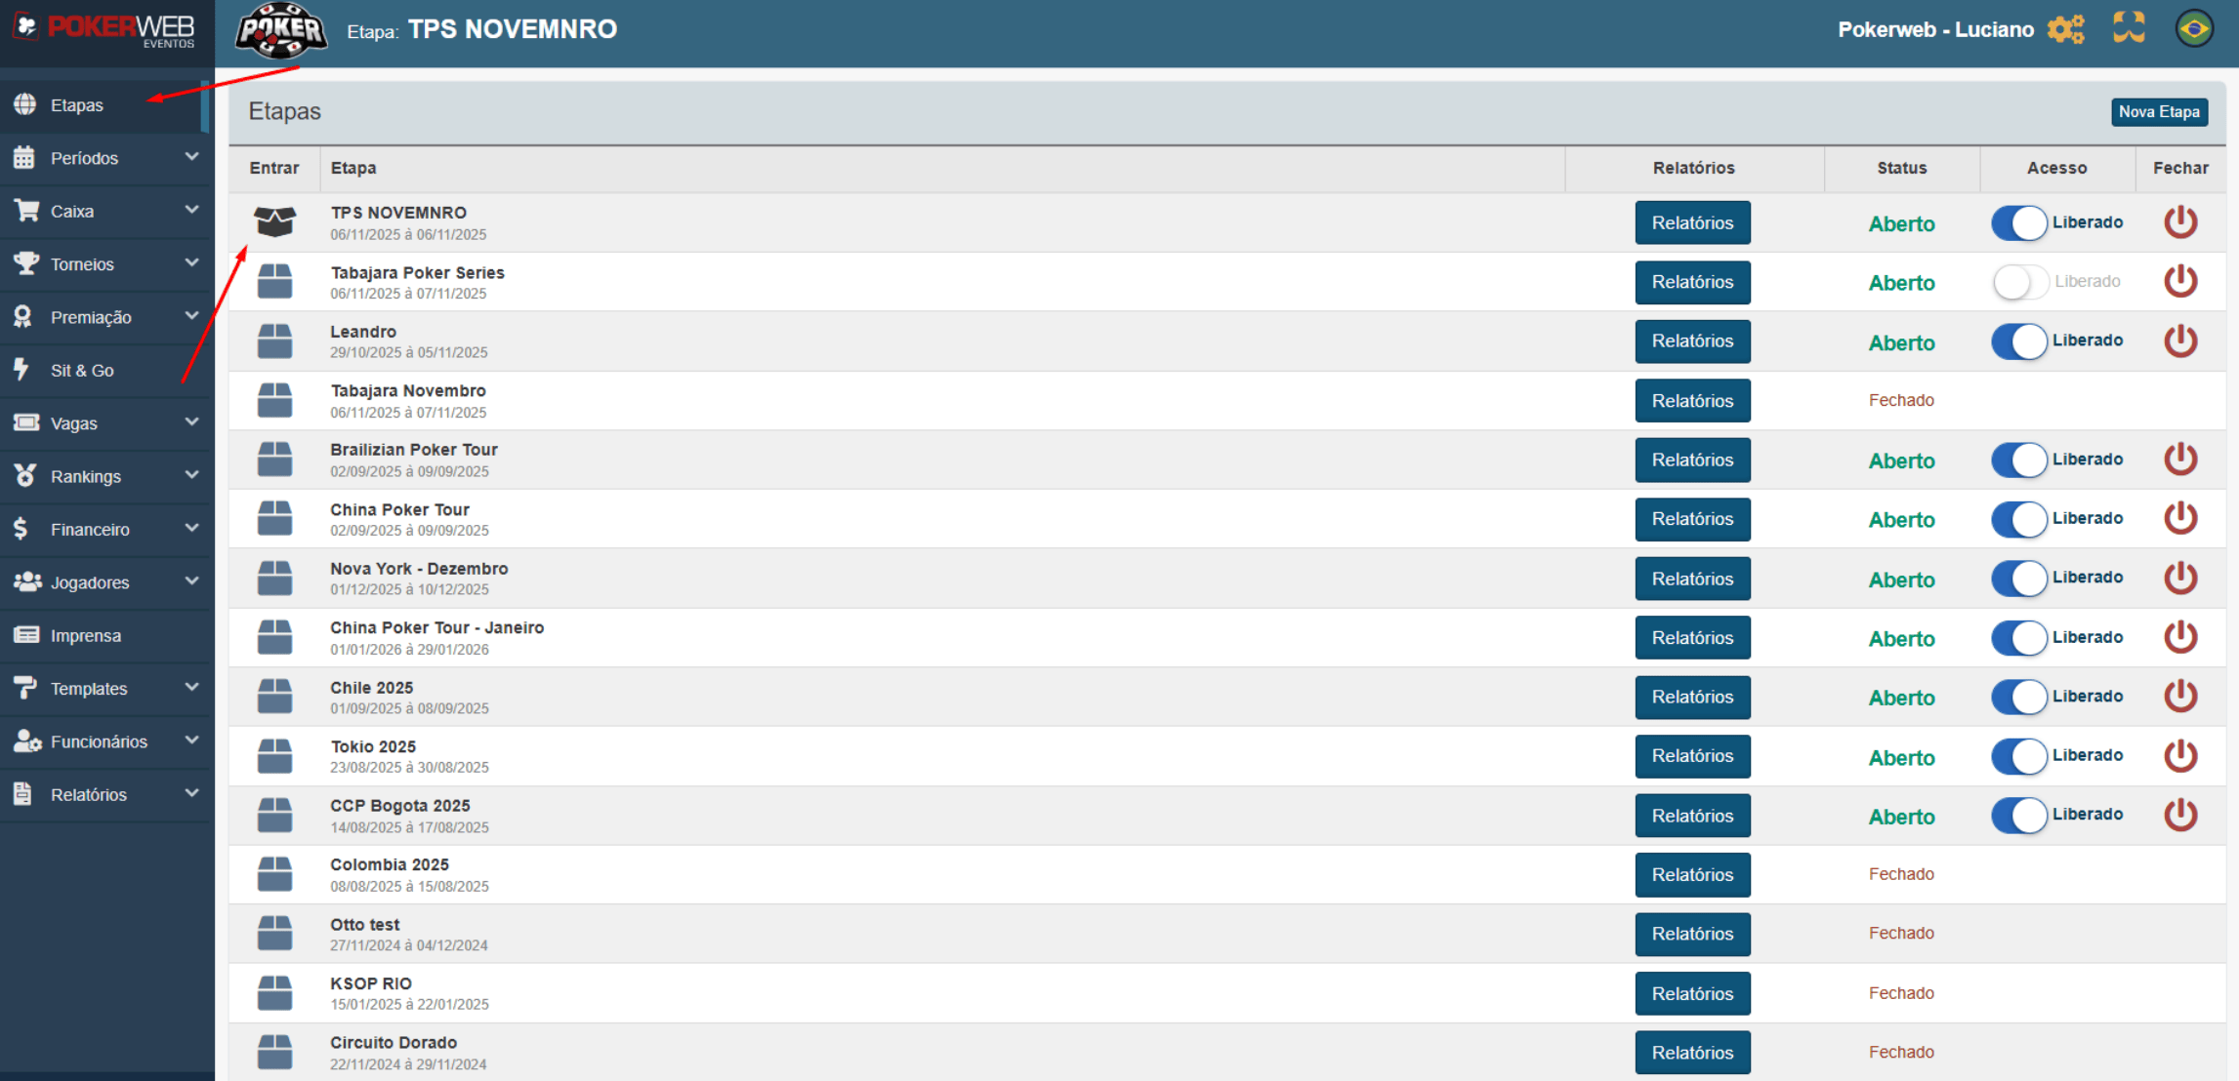Viewport: 2239px width, 1081px height.
Task: Click the open box icon for TPS NOVEMNRO
Action: coord(274,222)
